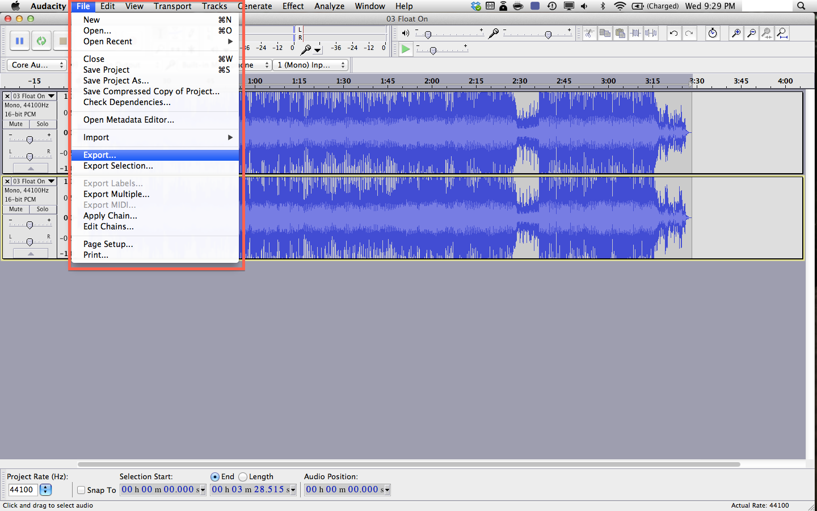817x511 pixels.
Task: Close the bottom 03 Float On track
Action: click(x=7, y=181)
